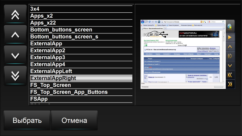The height and width of the screenshot is (136, 242).
Task: Click the highlighted ExternalAppRight item
Action: (x=81, y=78)
